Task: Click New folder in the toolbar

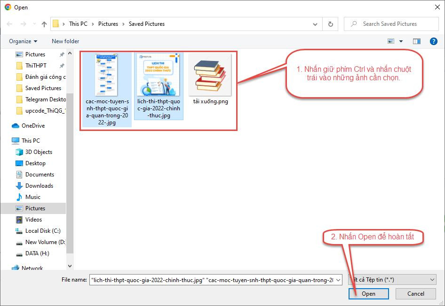Action: point(65,41)
